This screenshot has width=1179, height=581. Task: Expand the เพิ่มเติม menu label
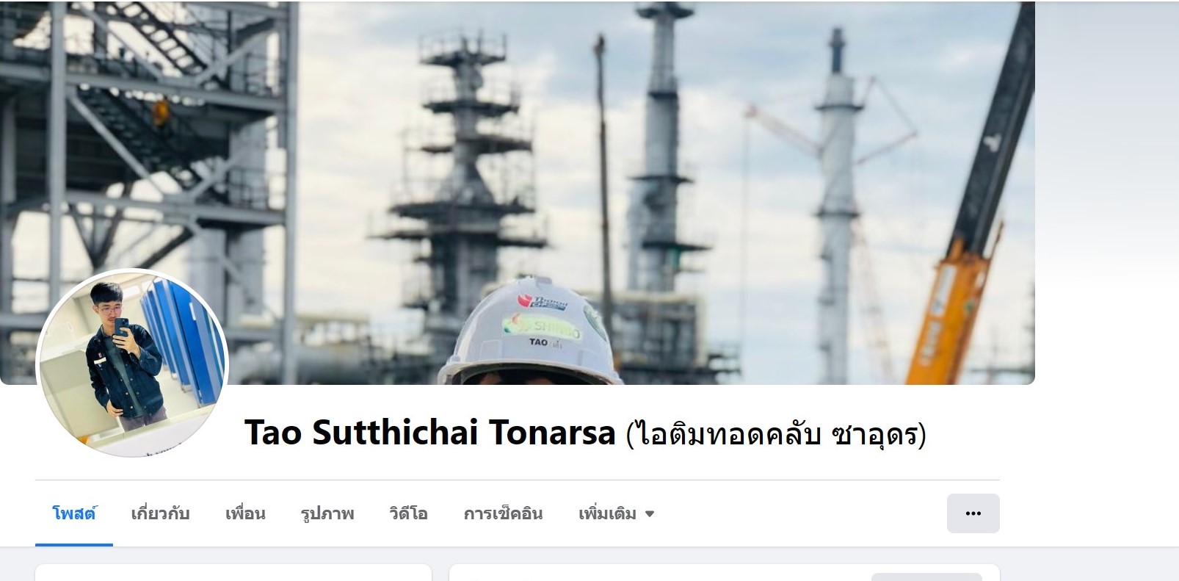pos(607,513)
